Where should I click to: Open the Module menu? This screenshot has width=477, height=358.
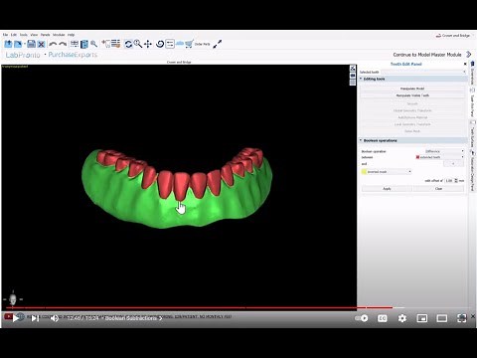point(59,35)
